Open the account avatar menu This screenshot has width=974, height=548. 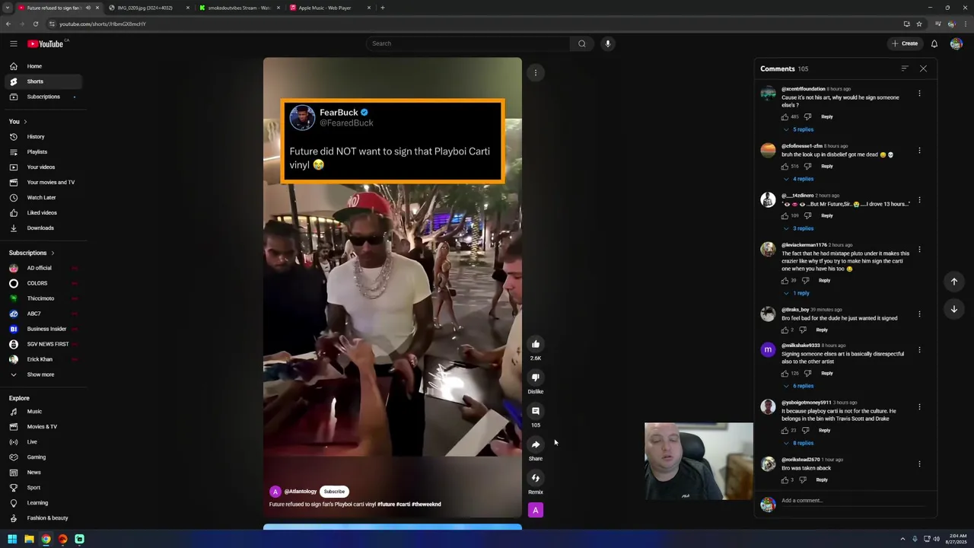[956, 43]
